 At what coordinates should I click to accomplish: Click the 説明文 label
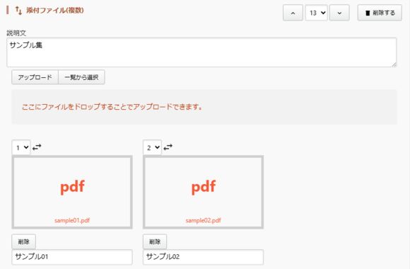click(x=16, y=33)
